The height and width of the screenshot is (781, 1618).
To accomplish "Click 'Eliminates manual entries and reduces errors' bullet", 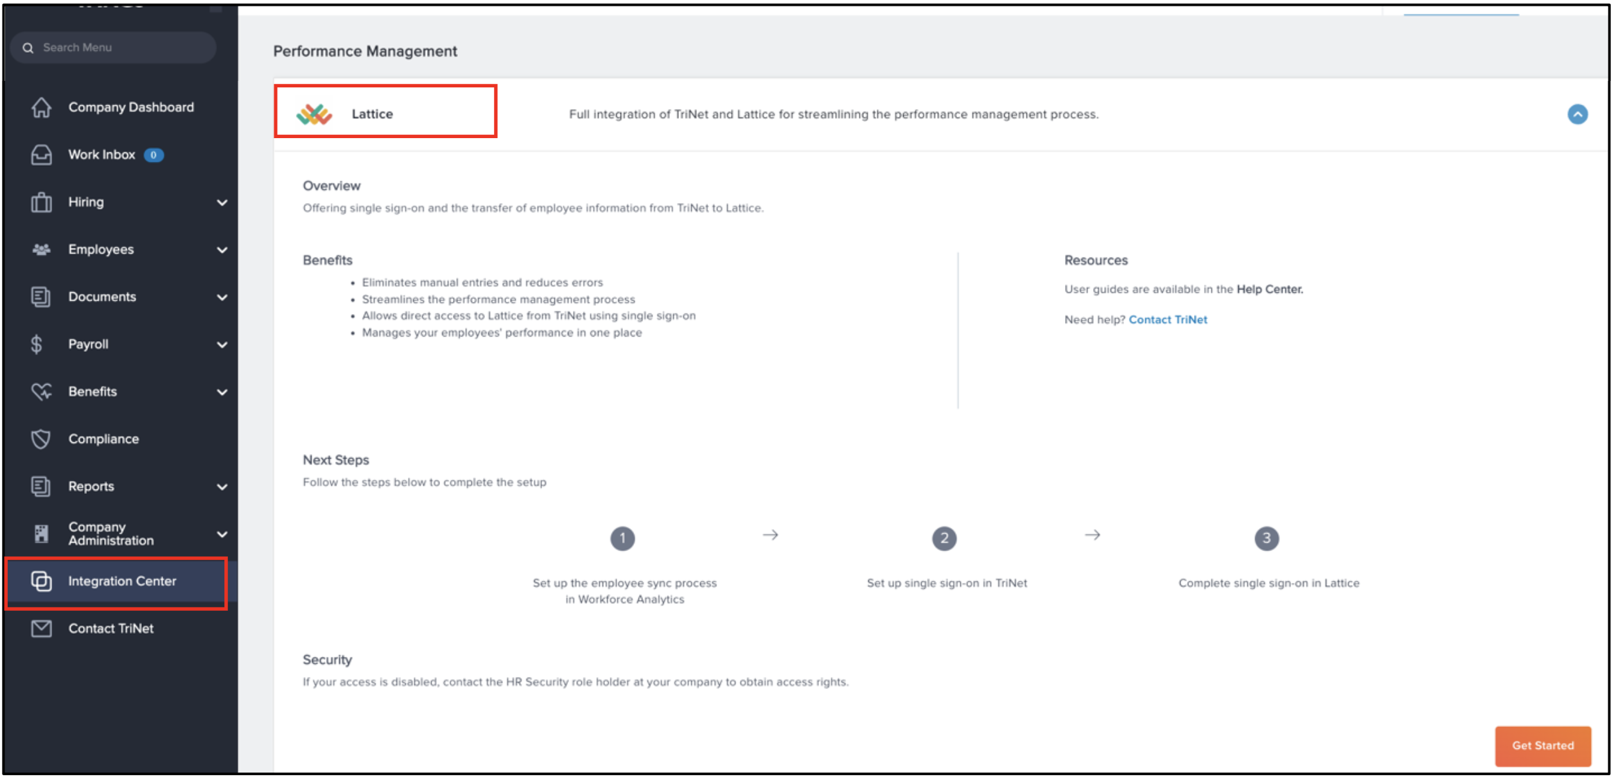I will 483,283.
